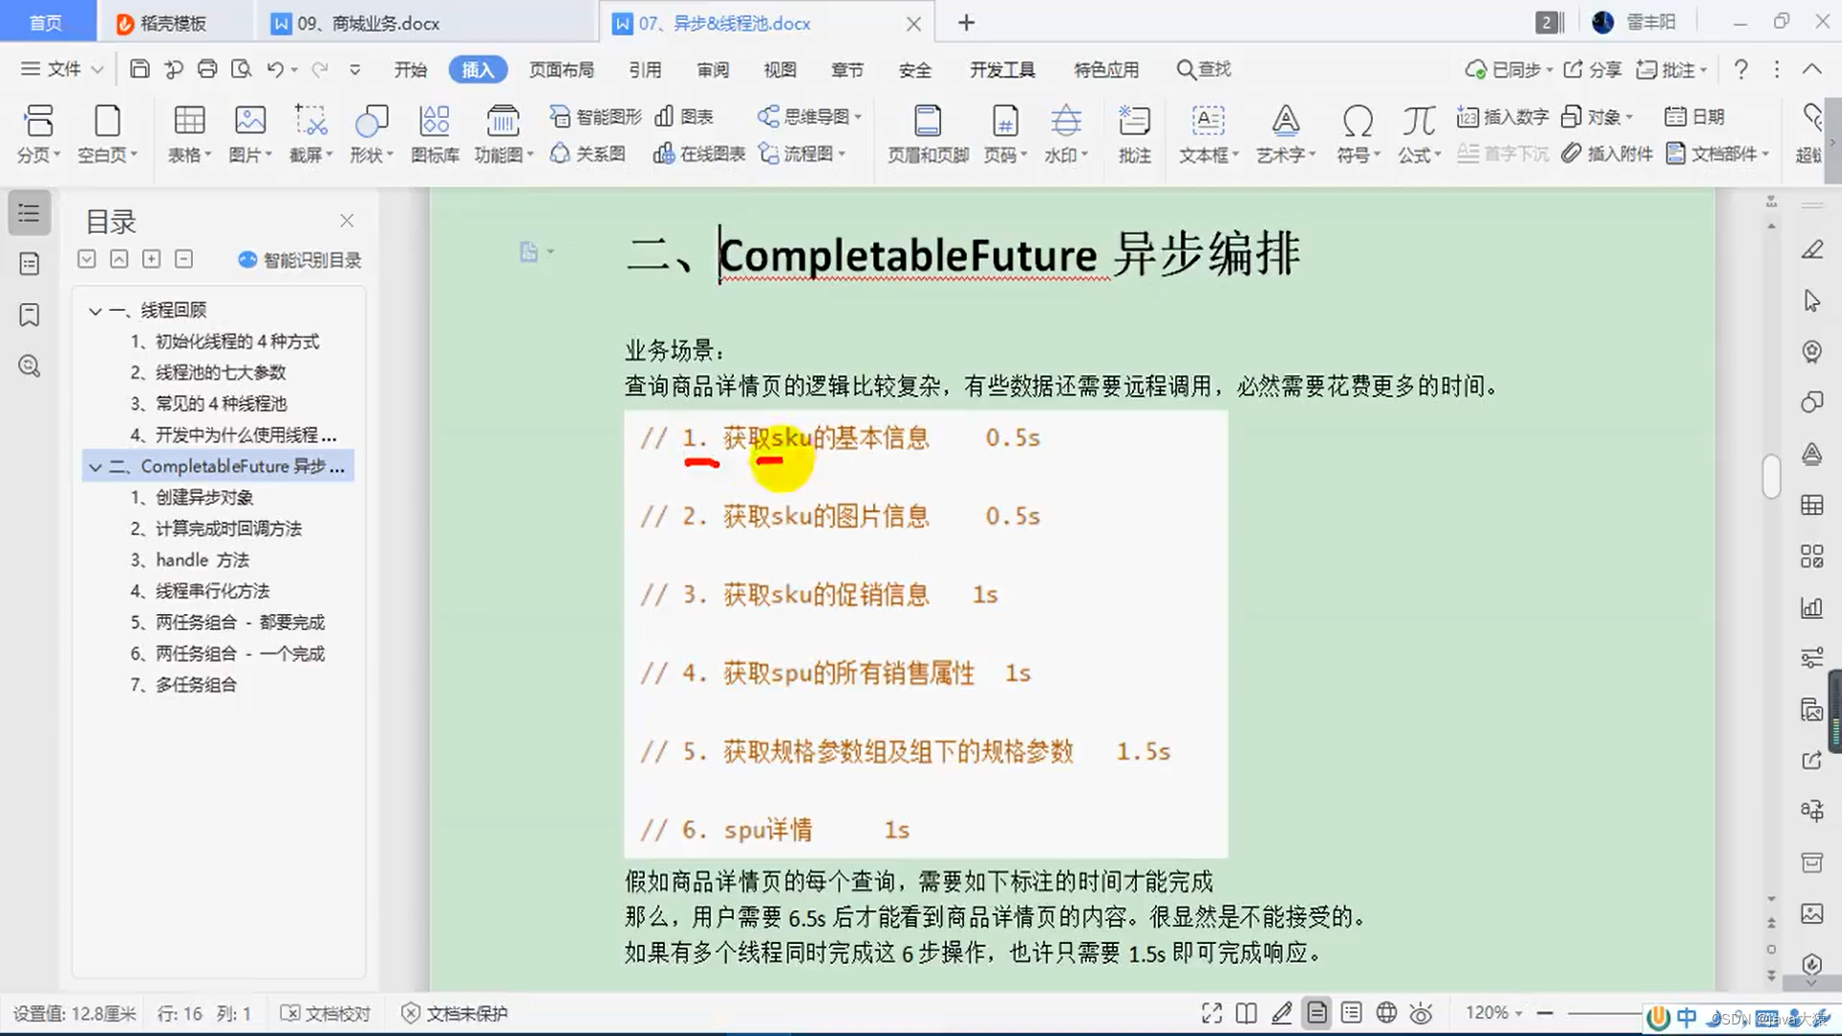1842x1036 pixels.
Task: Collapse 二、CompletableFuture outline section
Action: (x=95, y=467)
